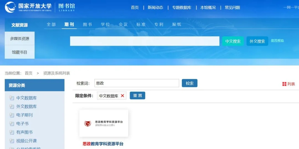The width and height of the screenshot is (299, 149).
Task: Click the 图书馆 LIBRARY logo text
Action: pos(66,7)
